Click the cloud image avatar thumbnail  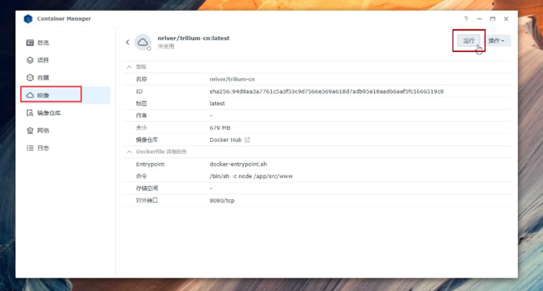click(143, 42)
